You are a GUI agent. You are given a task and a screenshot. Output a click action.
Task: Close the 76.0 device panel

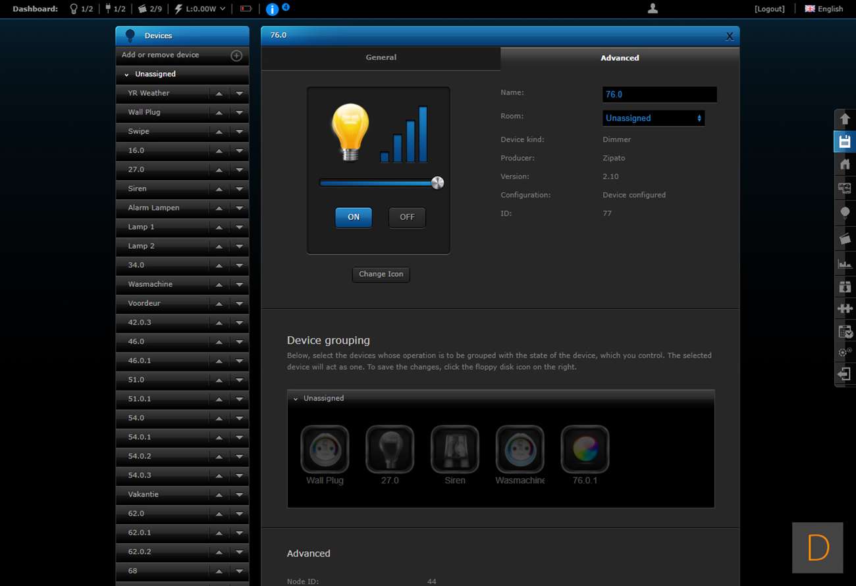tap(730, 37)
